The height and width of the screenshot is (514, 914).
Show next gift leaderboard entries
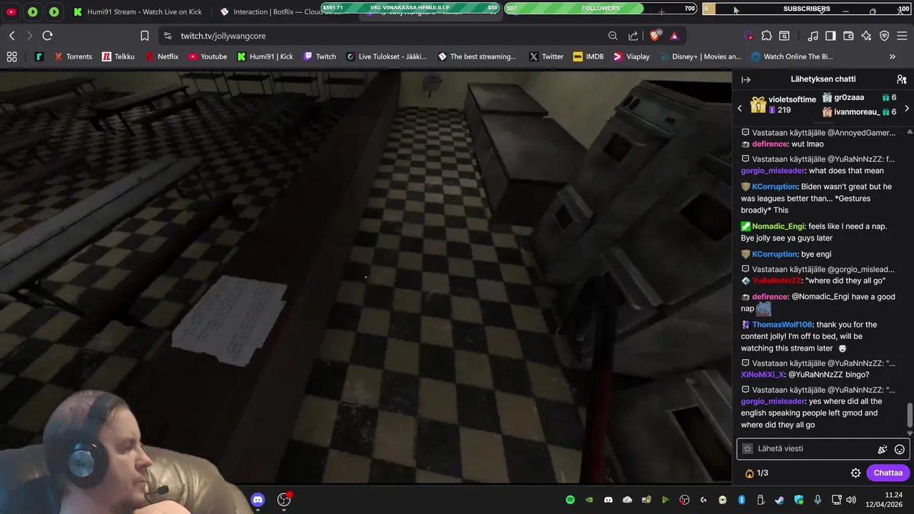click(x=907, y=109)
